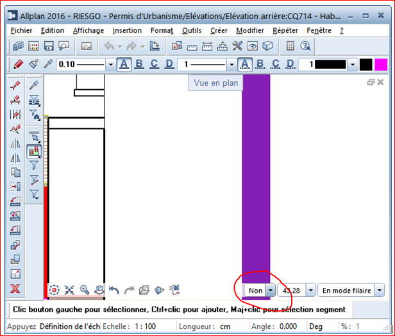Open the 43.28 scale dropdown arrow
This screenshot has width=395, height=336.
pyautogui.click(x=311, y=290)
